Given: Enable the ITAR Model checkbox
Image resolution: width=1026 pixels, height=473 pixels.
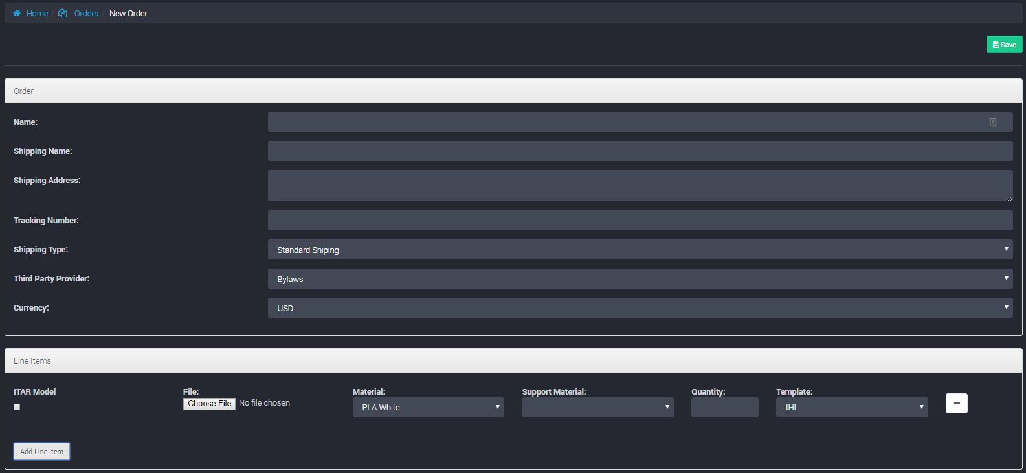Looking at the screenshot, I should [x=17, y=407].
